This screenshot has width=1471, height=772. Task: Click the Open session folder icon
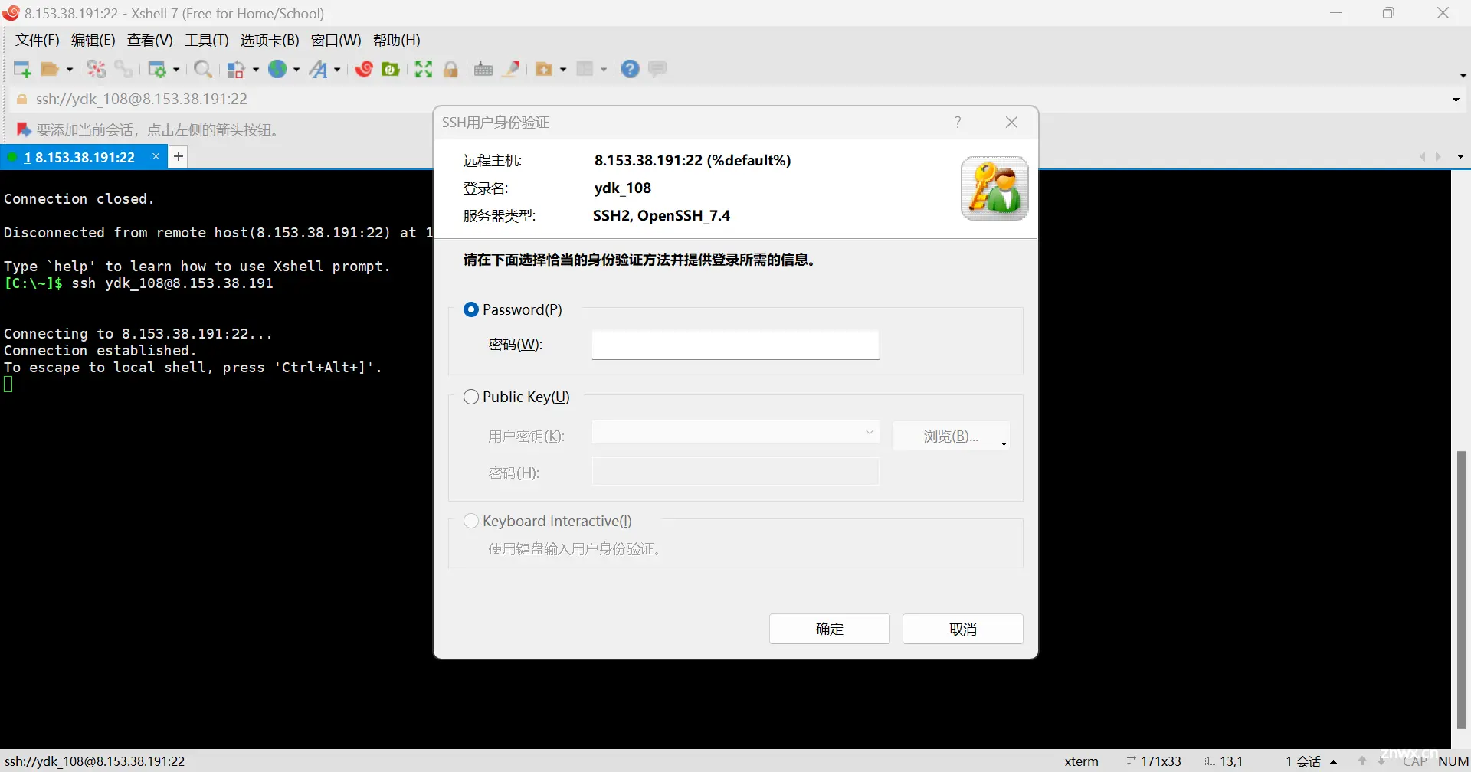point(50,69)
